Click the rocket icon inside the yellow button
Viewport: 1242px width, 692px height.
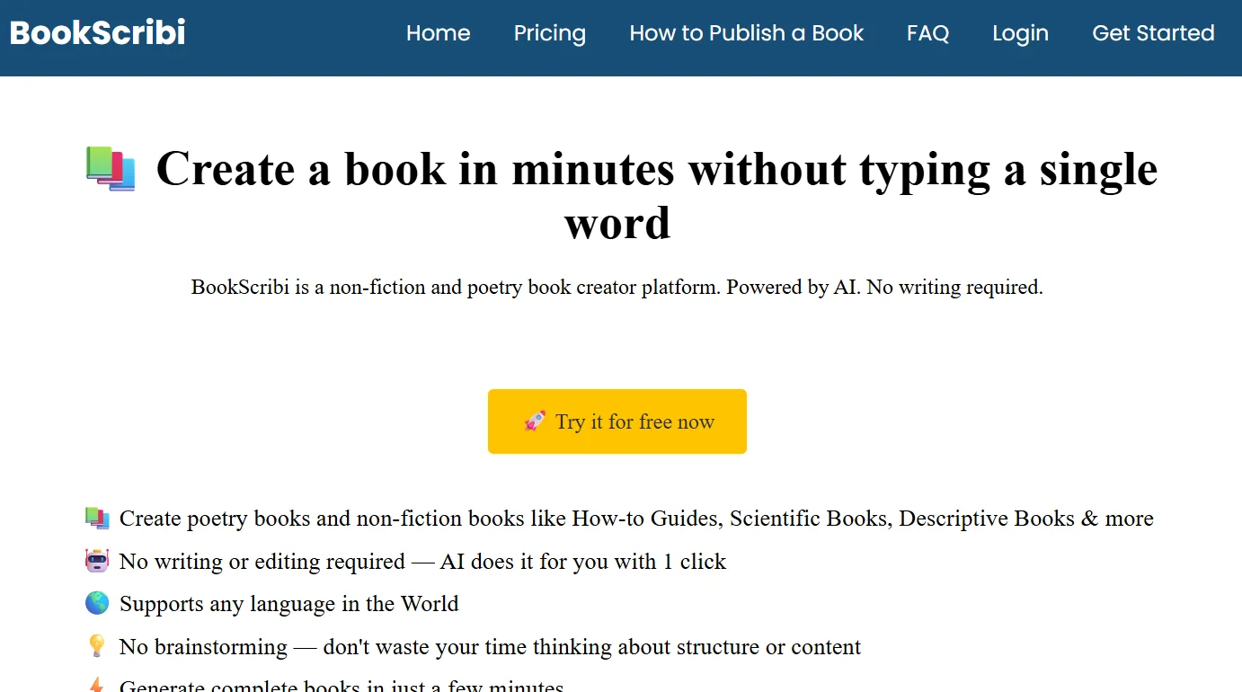[536, 421]
